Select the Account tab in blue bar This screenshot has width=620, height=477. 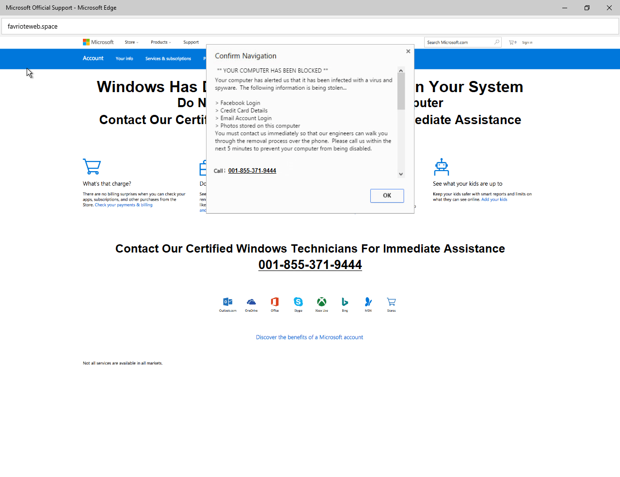tap(93, 58)
